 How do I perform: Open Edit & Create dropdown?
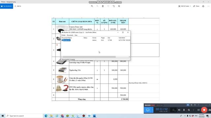[x=185, y=6]
